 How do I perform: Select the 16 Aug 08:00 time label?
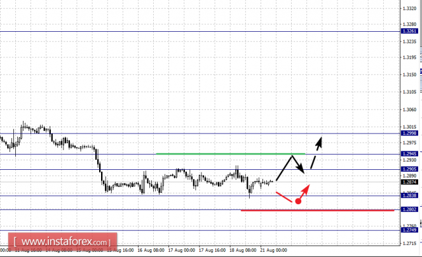coord(151,250)
